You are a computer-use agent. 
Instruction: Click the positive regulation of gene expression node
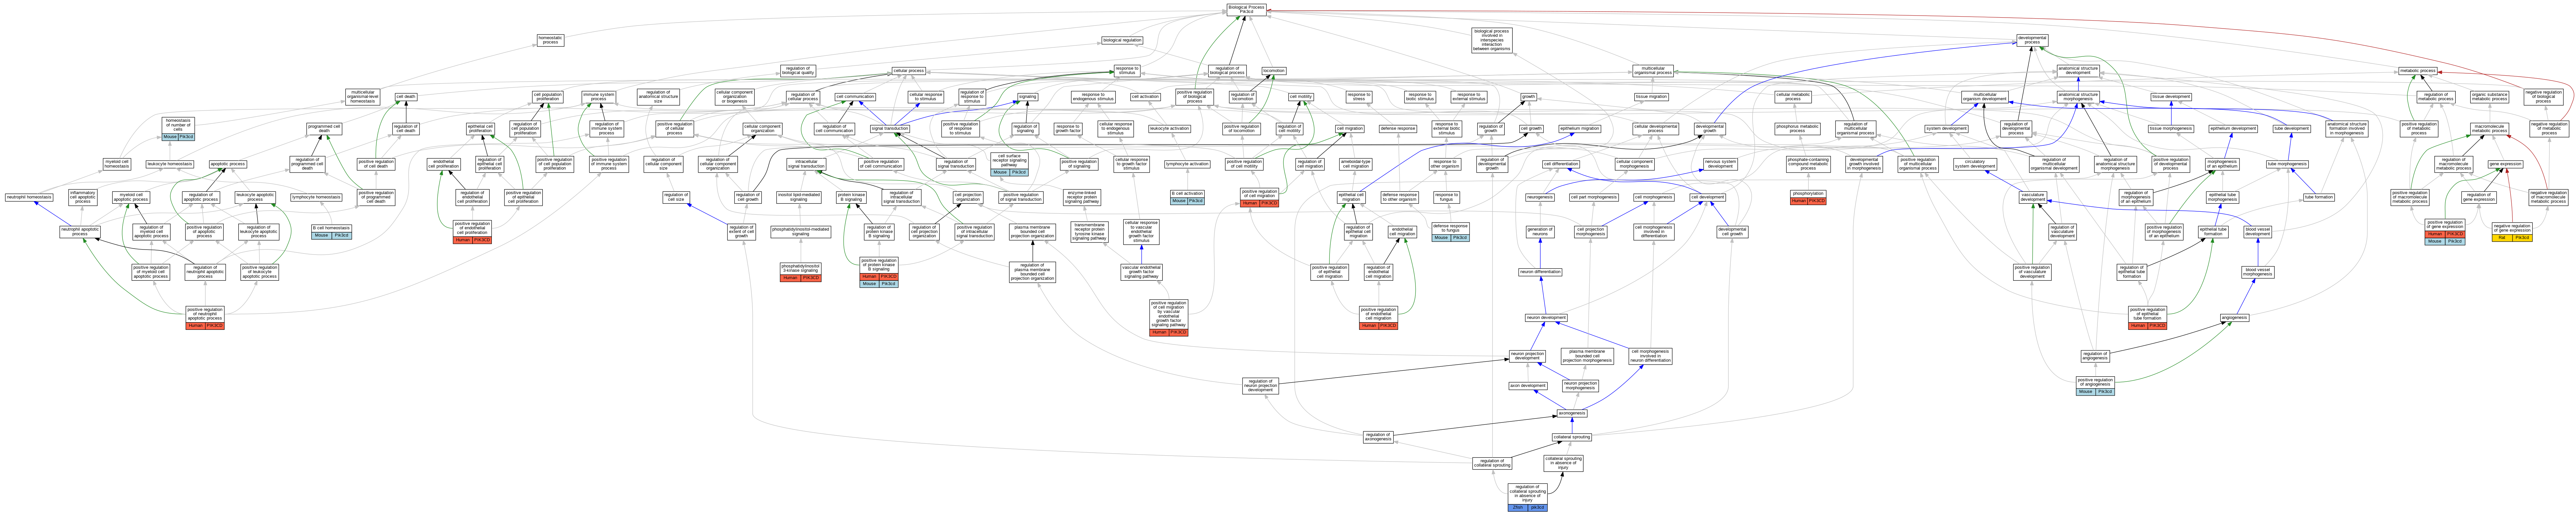click(2445, 232)
